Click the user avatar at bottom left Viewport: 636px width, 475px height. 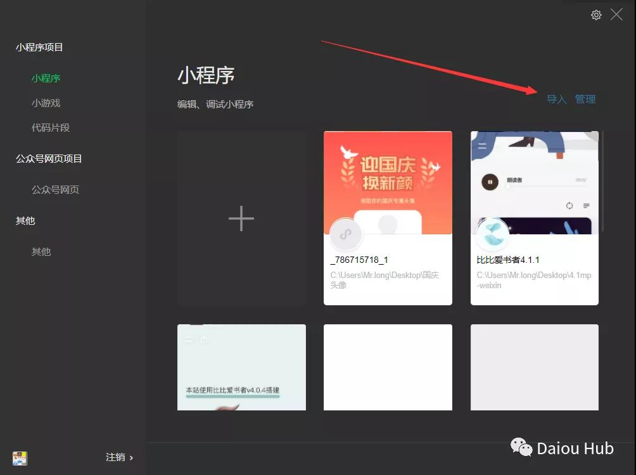click(20, 458)
